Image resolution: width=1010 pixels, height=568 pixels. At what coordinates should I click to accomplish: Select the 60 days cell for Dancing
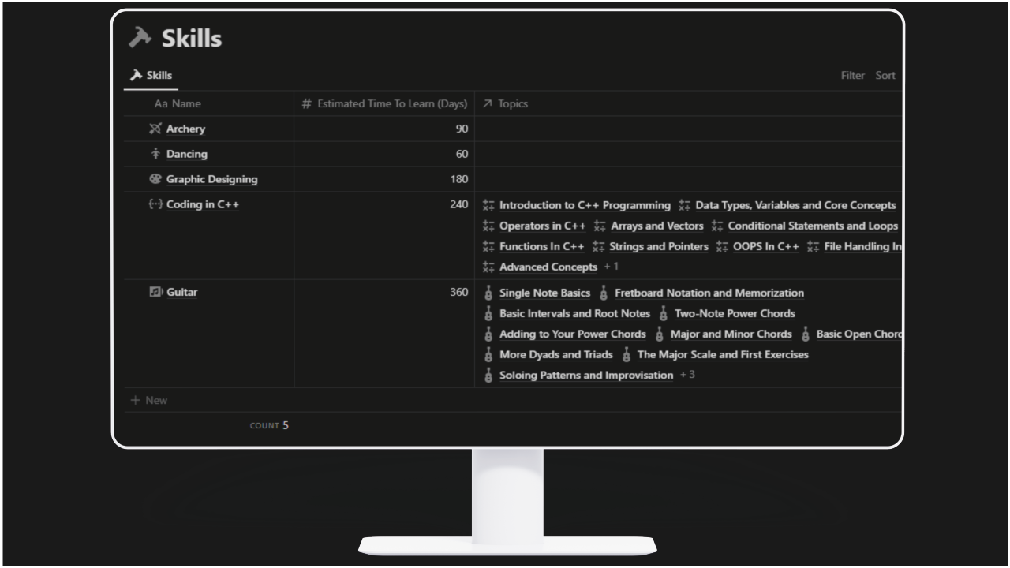[384, 154]
